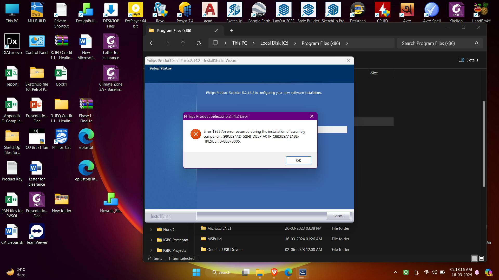Viewport: 499px width, 280px height.
Task: Switch to large thumbnails view
Action: pyautogui.click(x=481, y=258)
